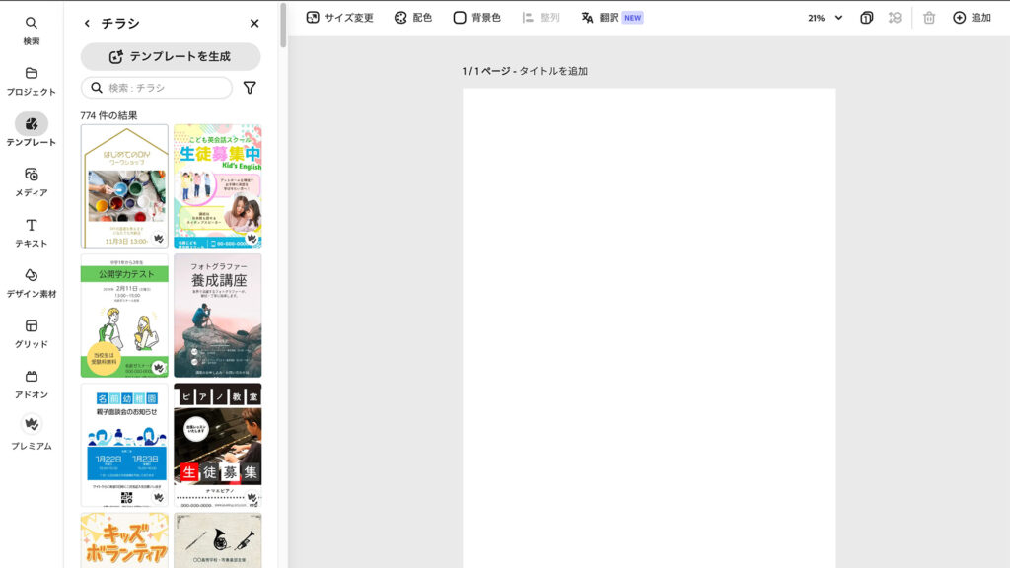The image size is (1010, 568).
Task: Open the メディア panel icon
Action: coord(33,180)
